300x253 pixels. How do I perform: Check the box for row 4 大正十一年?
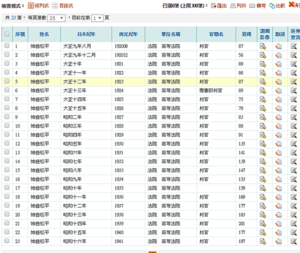pos(7,72)
